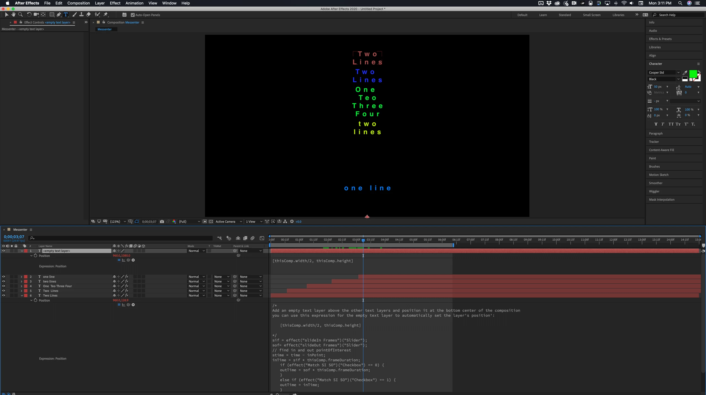The image size is (706, 395).
Task: Click the current timecode 0;00;03;07 field
Action: [14, 237]
